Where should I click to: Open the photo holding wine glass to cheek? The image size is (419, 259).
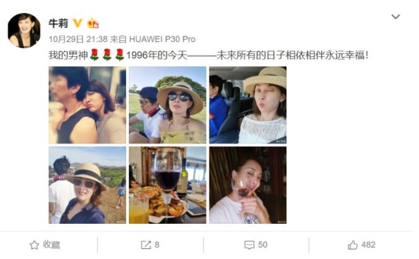(x=248, y=185)
